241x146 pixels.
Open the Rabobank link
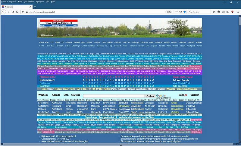click(82, 103)
